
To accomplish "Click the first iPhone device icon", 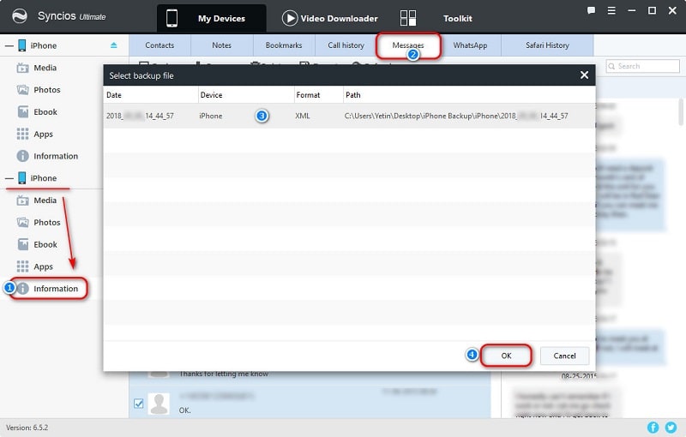I will coord(22,45).
